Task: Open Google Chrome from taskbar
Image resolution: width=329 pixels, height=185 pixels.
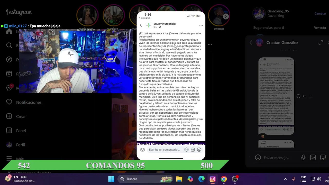Action: coord(224,179)
